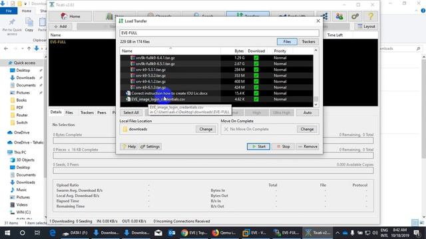Click Time Left column header in Tixati
426x239 pixels.
point(335,35)
